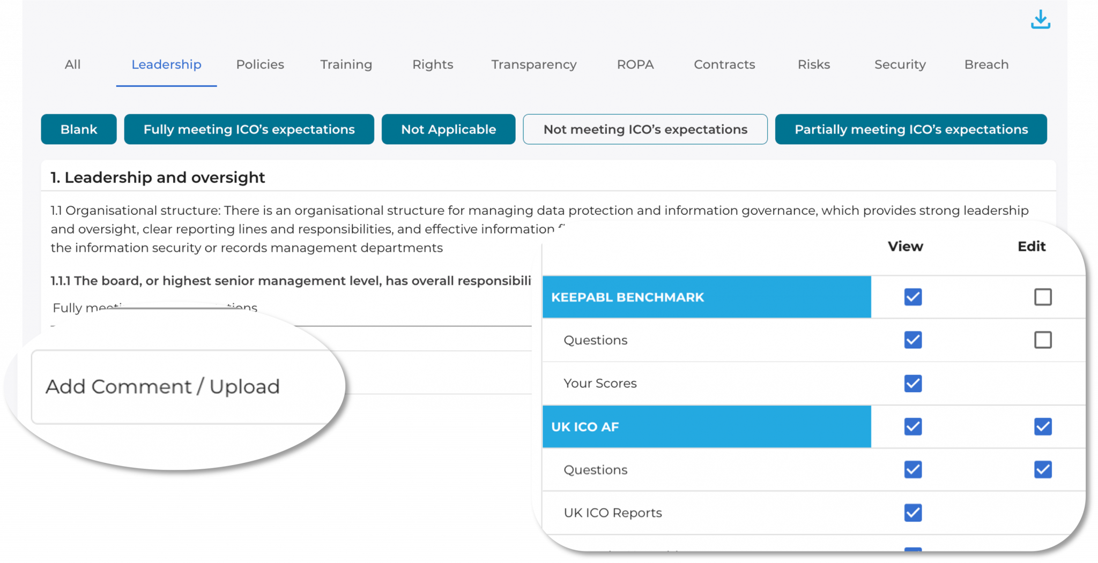Disable Edit for UK ICO AF

(1043, 426)
